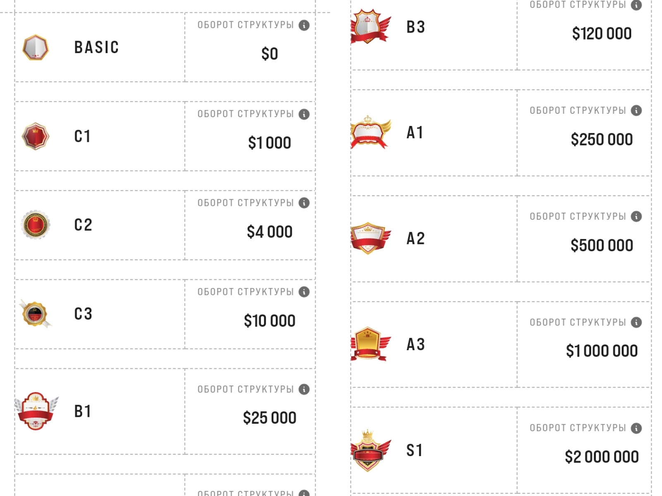Click the B3 winged shield badge
This screenshot has width=662, height=496.
click(370, 26)
